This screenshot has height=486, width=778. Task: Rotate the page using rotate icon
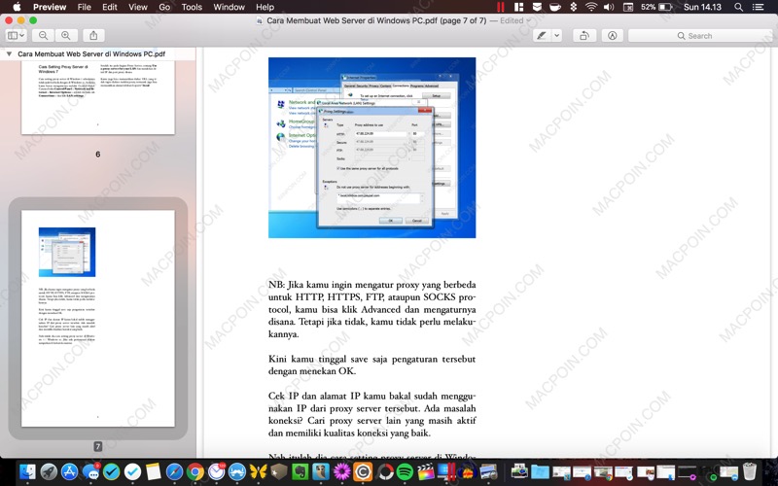[584, 36]
